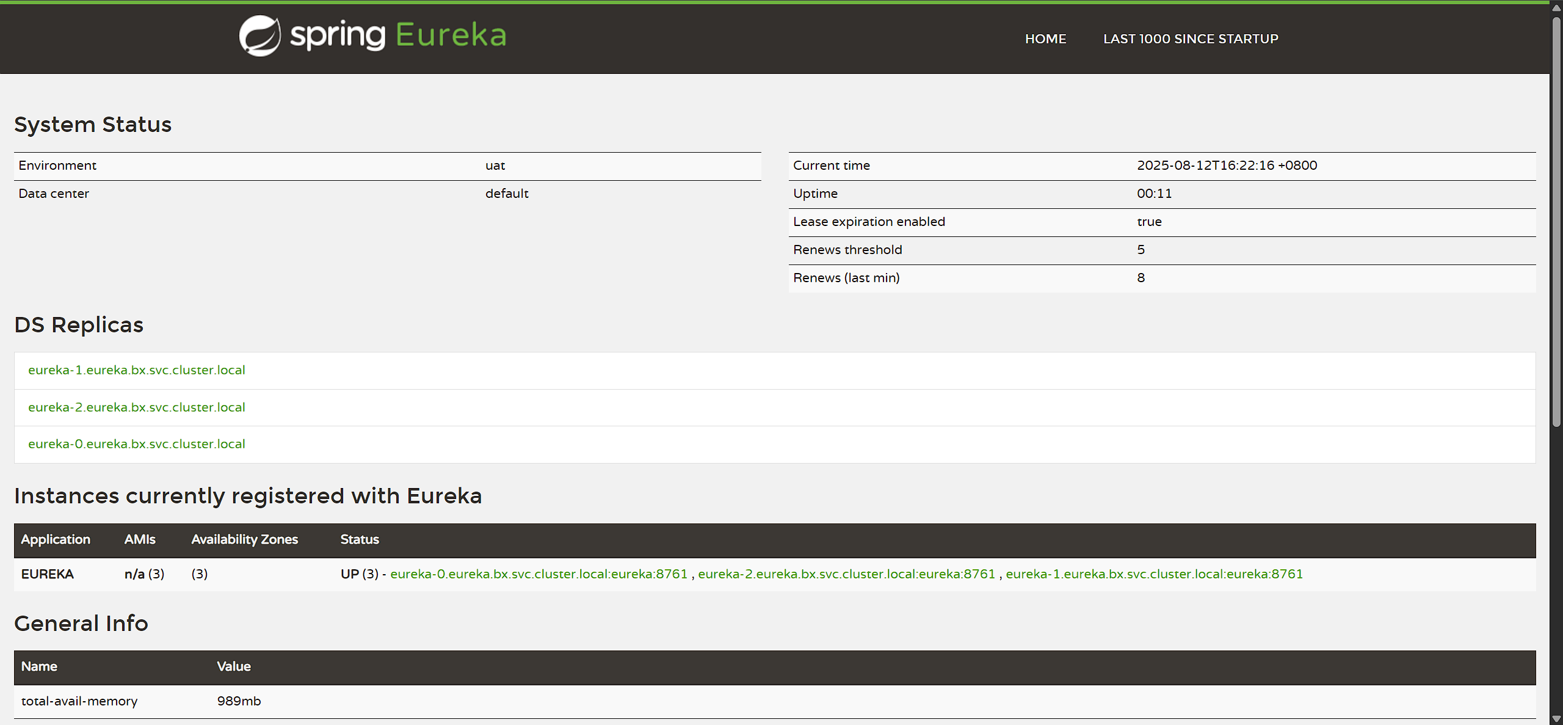Open LAST 1000 SINCE STARTUP page
The height and width of the screenshot is (725, 1563).
(1190, 39)
